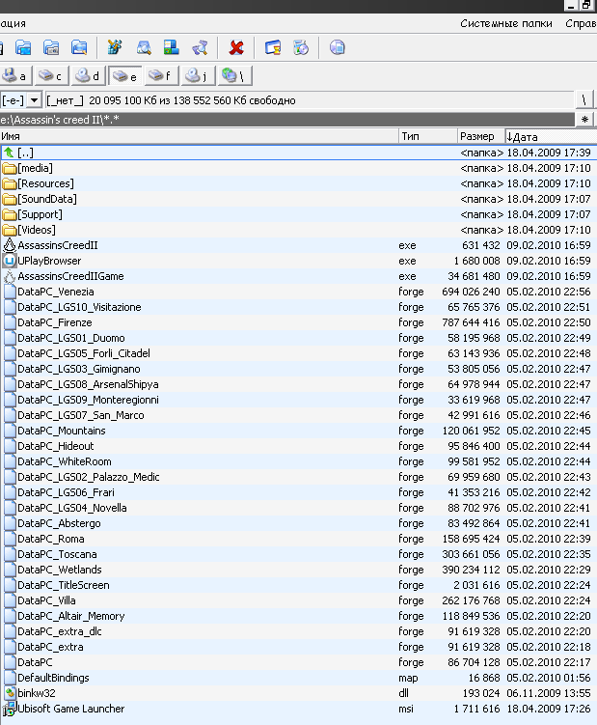Open the drive selection dropdown [-e-]
597x725 pixels.
[x=34, y=99]
